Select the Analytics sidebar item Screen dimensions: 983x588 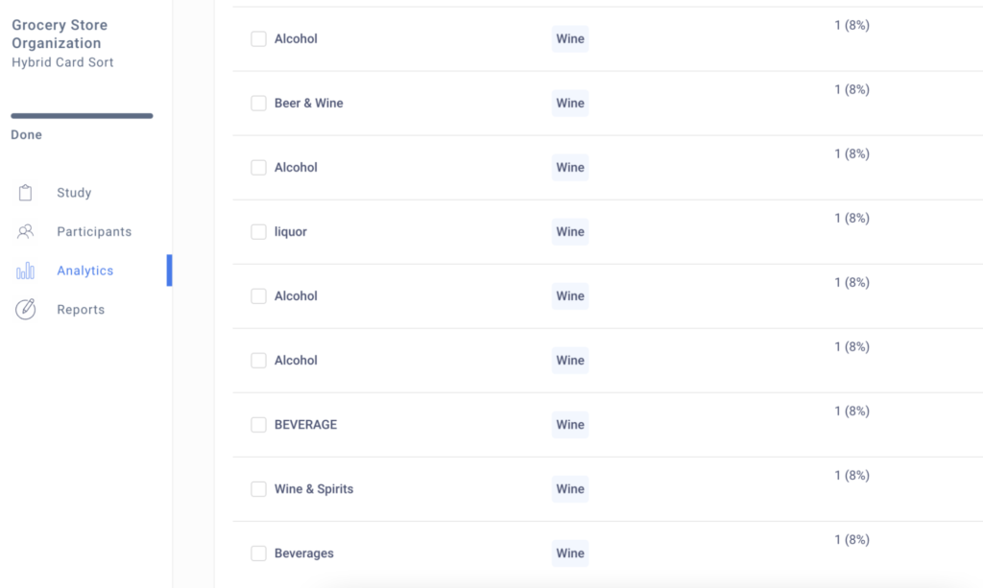(85, 270)
